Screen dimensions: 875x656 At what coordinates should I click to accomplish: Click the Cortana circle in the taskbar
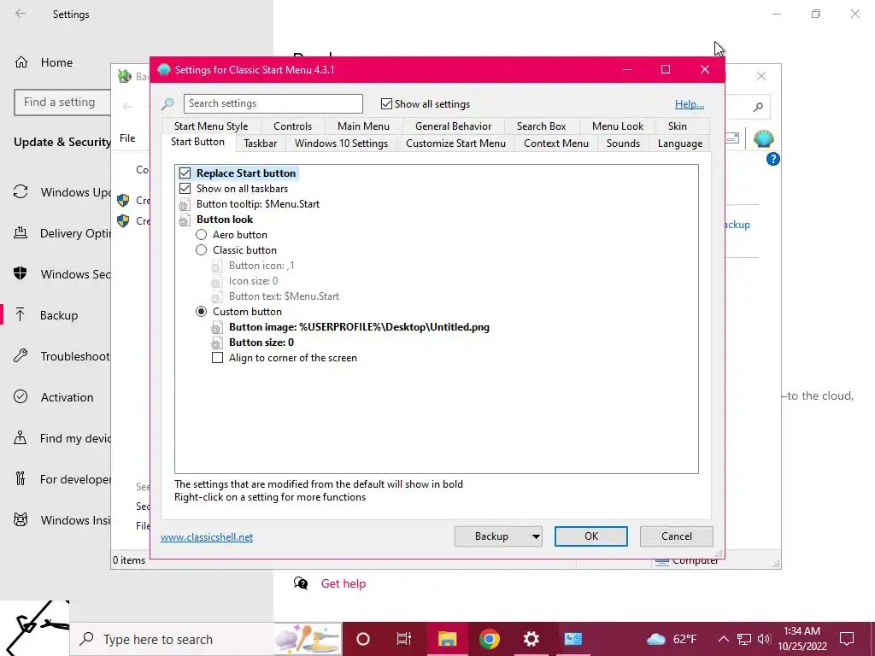362,639
